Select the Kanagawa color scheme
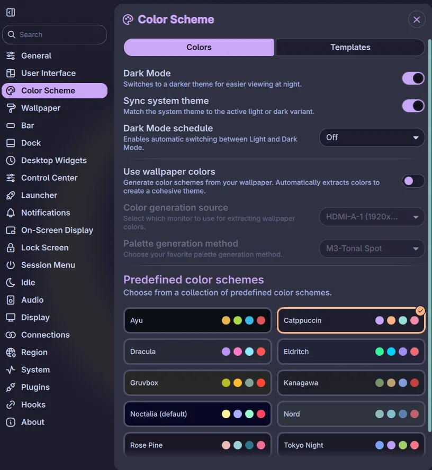Viewport: 432px width, 470px height. (351, 383)
